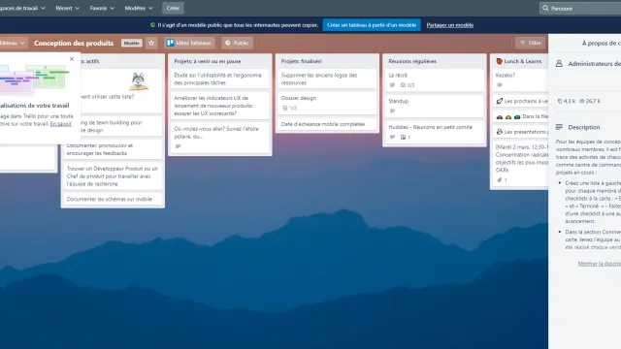The height and width of the screenshot is (349, 621).
Task: Click the Modèle badge
Action: coord(132,43)
